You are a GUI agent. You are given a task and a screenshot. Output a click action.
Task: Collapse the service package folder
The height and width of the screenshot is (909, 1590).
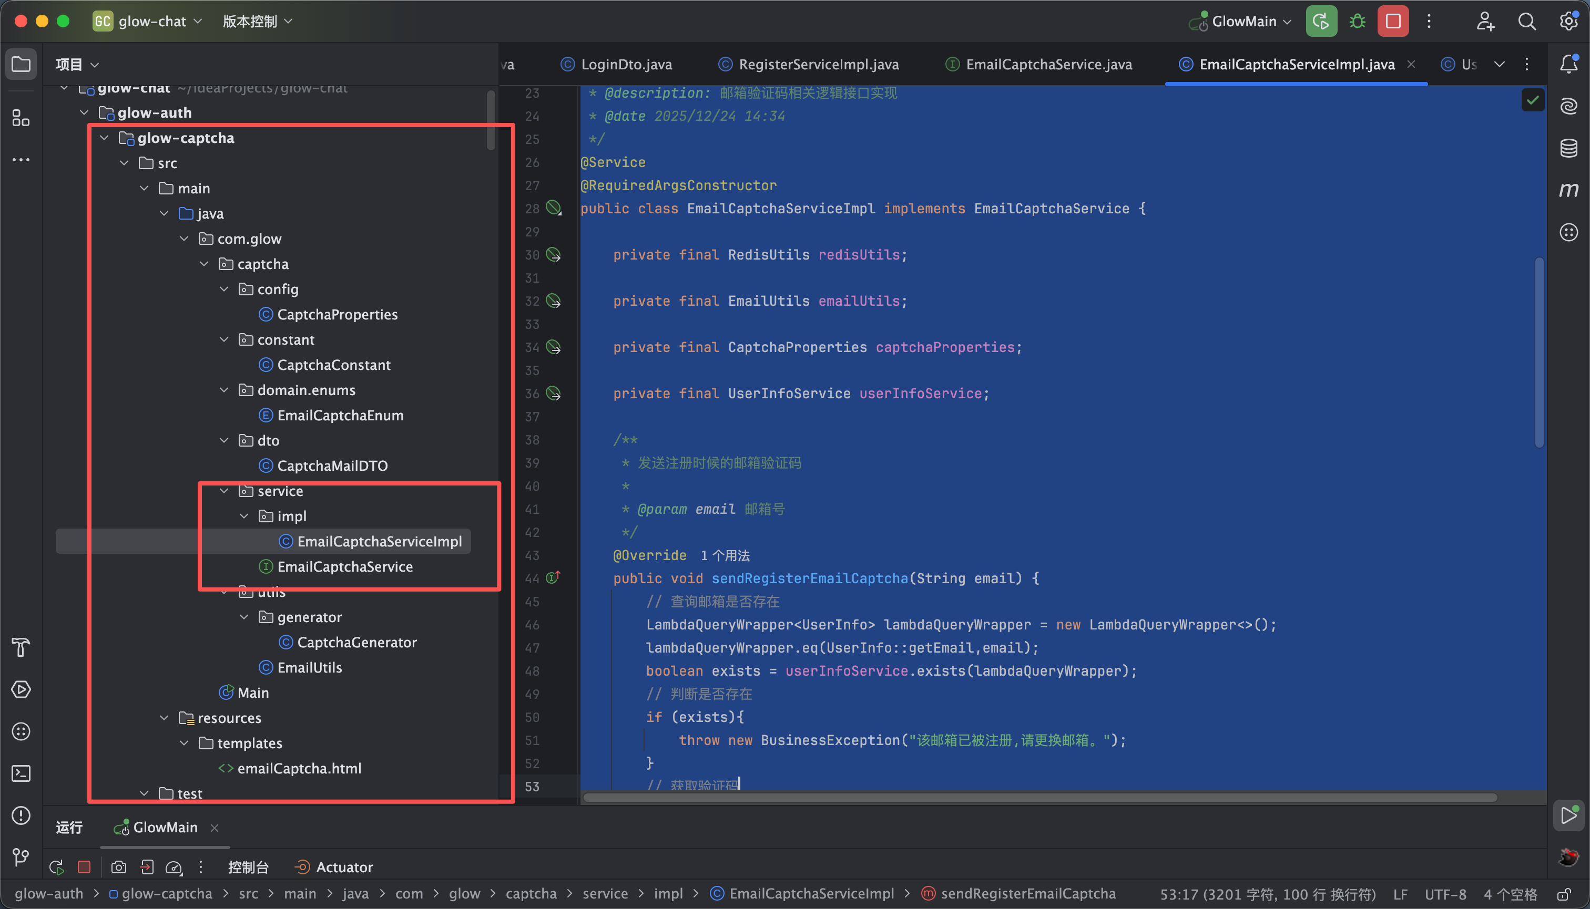coord(225,491)
